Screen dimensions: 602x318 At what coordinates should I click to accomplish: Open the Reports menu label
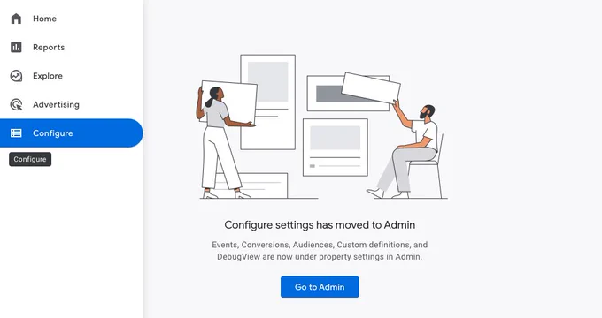[x=49, y=47]
